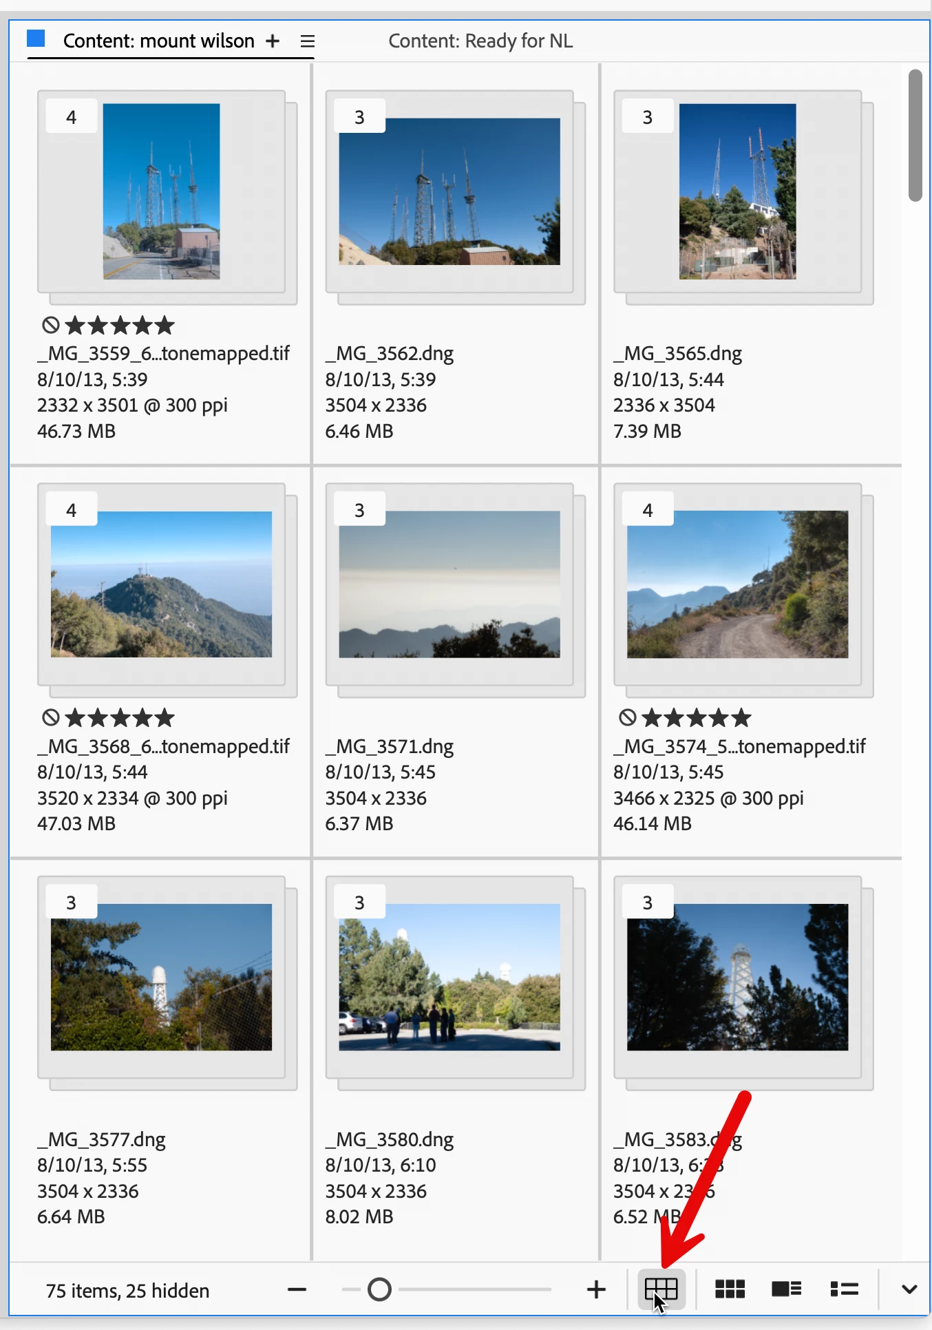932x1330 pixels.
Task: Open the content panel hamburger menu
Action: (x=308, y=41)
